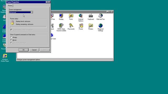
Task: Click the greyed Apply button
Action: point(45,50)
